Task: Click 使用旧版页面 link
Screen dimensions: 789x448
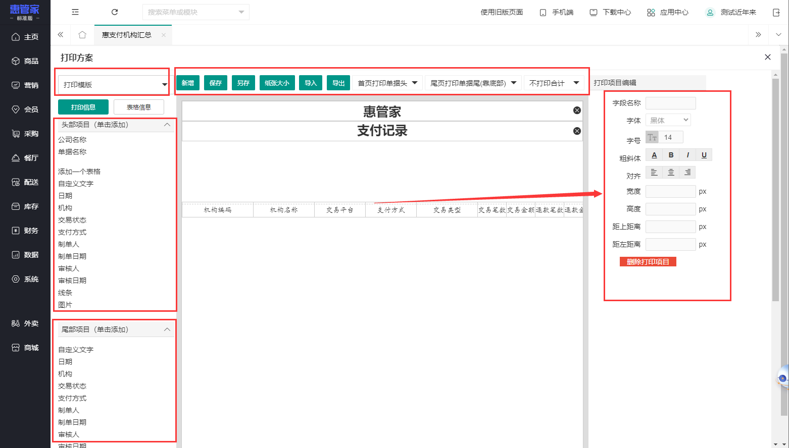Action: pyautogui.click(x=502, y=12)
